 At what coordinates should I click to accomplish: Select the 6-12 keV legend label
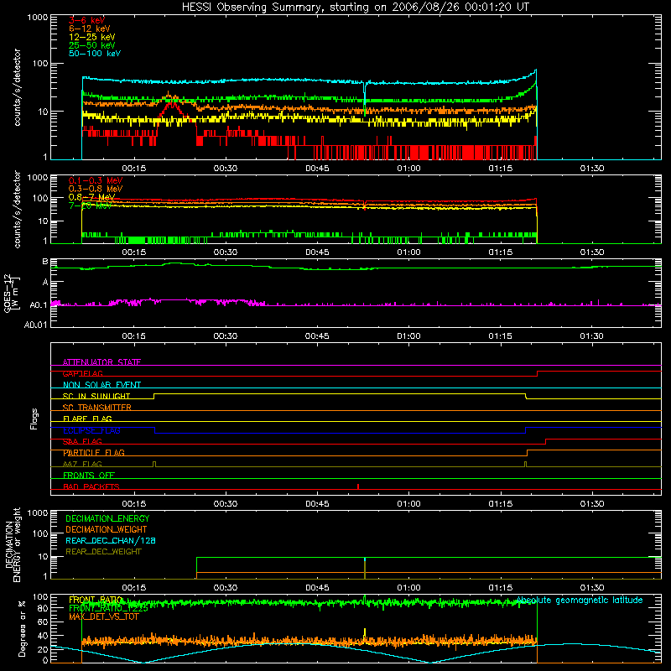tap(90, 29)
